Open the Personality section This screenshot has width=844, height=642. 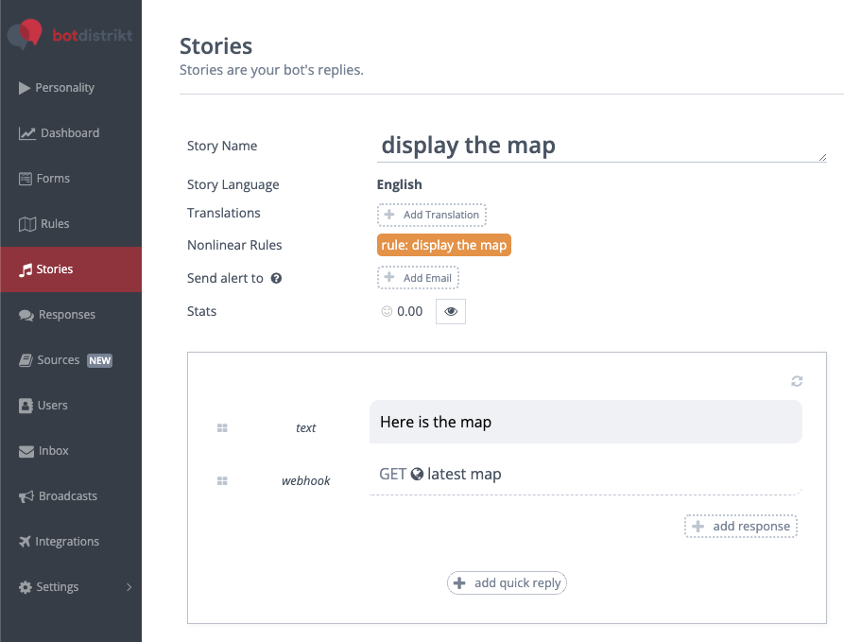tap(64, 88)
